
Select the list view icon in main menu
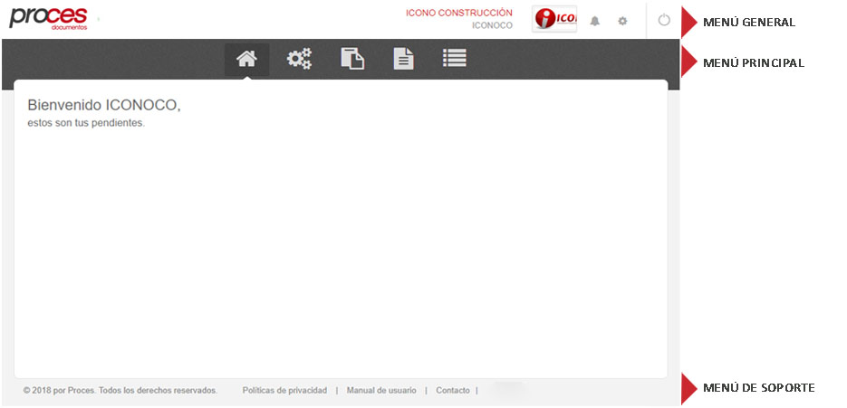(455, 59)
